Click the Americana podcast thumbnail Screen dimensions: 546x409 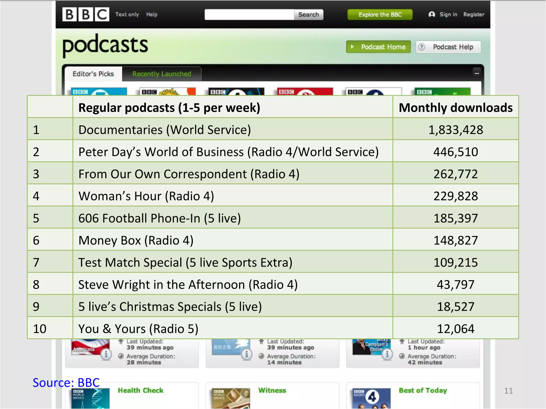click(x=91, y=347)
